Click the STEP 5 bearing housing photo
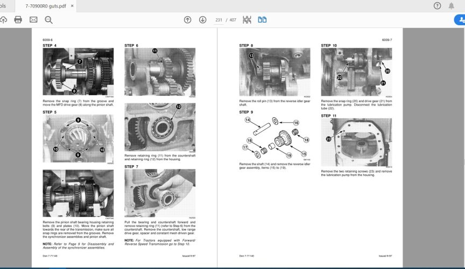This screenshot has width=465, height=269. (78, 138)
